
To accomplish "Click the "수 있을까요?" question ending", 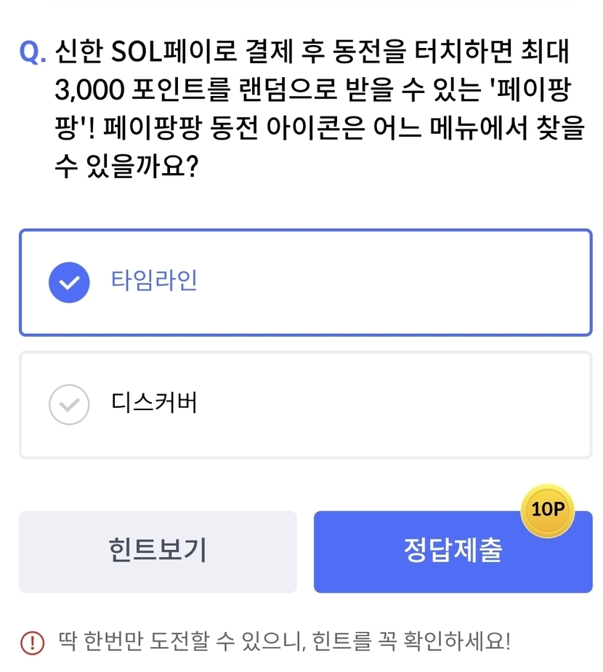I will click(126, 168).
